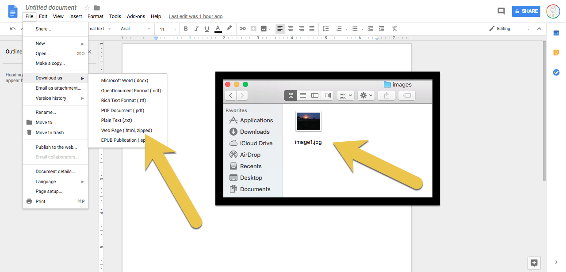The image size is (566, 272).
Task: Open the font size 11 dropdown
Action: point(168,29)
